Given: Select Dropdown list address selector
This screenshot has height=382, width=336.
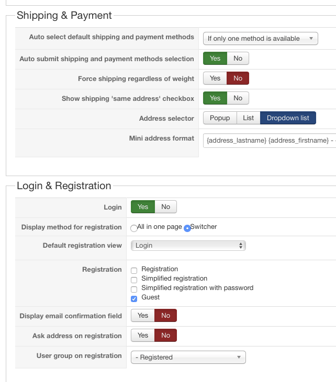Looking at the screenshot, I should point(288,118).
